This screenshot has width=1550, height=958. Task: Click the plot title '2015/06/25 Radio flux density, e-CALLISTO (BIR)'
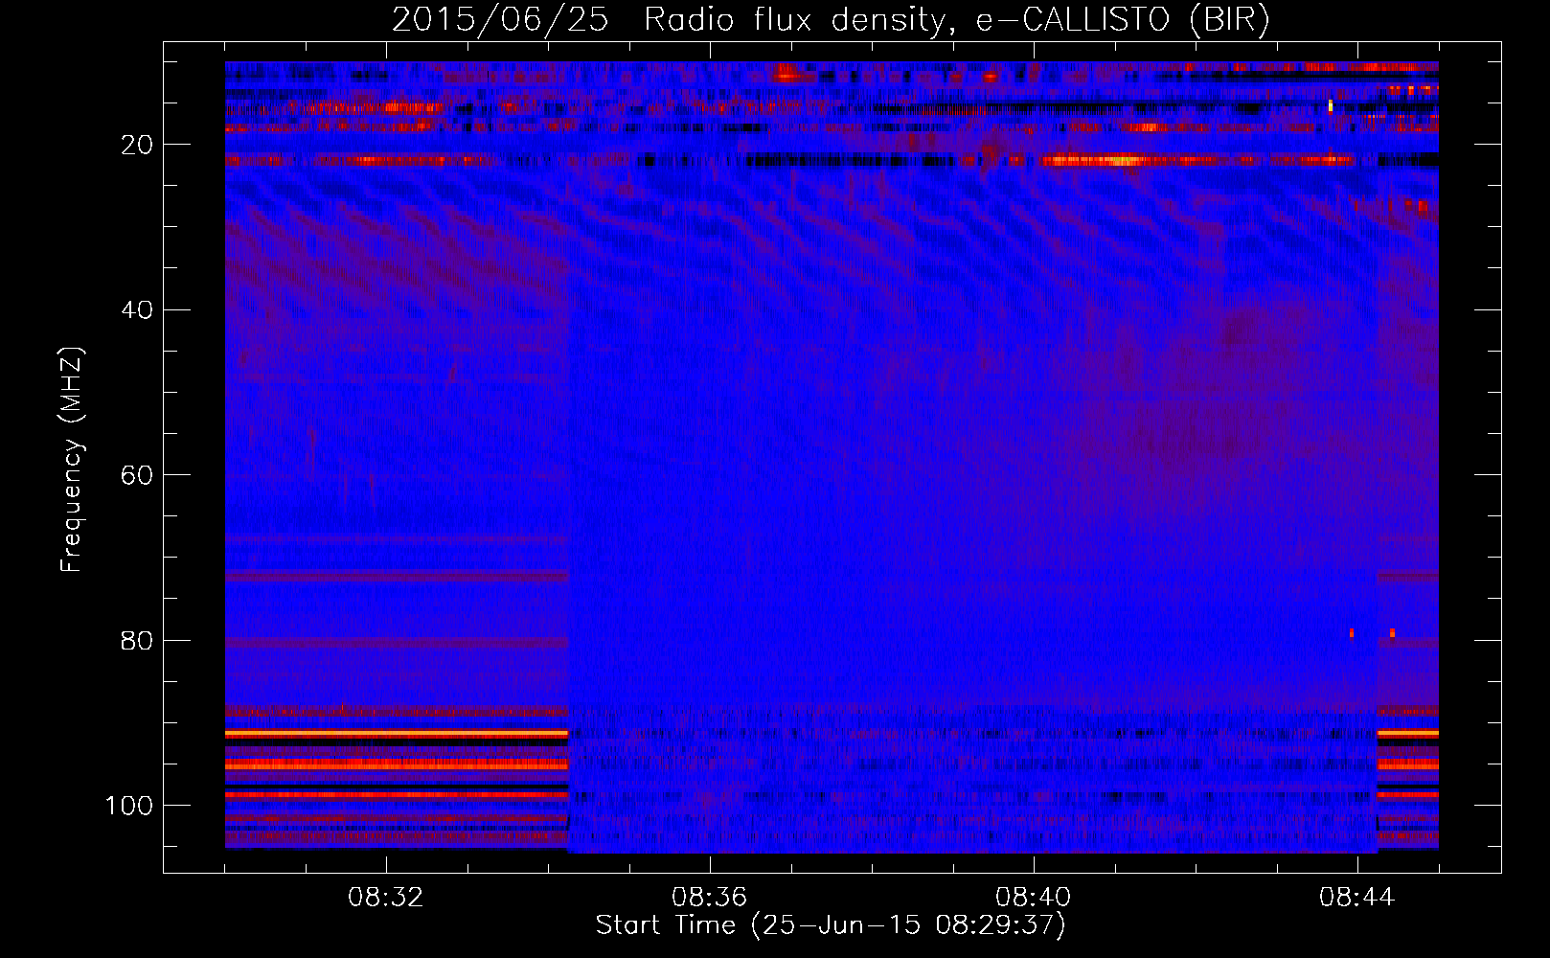coord(831,19)
